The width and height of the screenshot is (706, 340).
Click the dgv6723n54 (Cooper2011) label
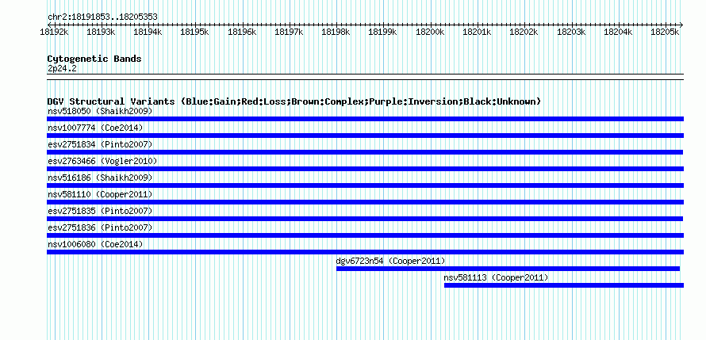click(x=391, y=261)
